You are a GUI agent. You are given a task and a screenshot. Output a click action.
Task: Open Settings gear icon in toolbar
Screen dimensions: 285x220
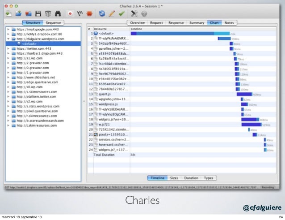tap(144, 14)
